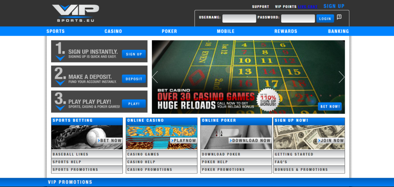
Task: Open VIP Points link in header
Action: click(286, 7)
